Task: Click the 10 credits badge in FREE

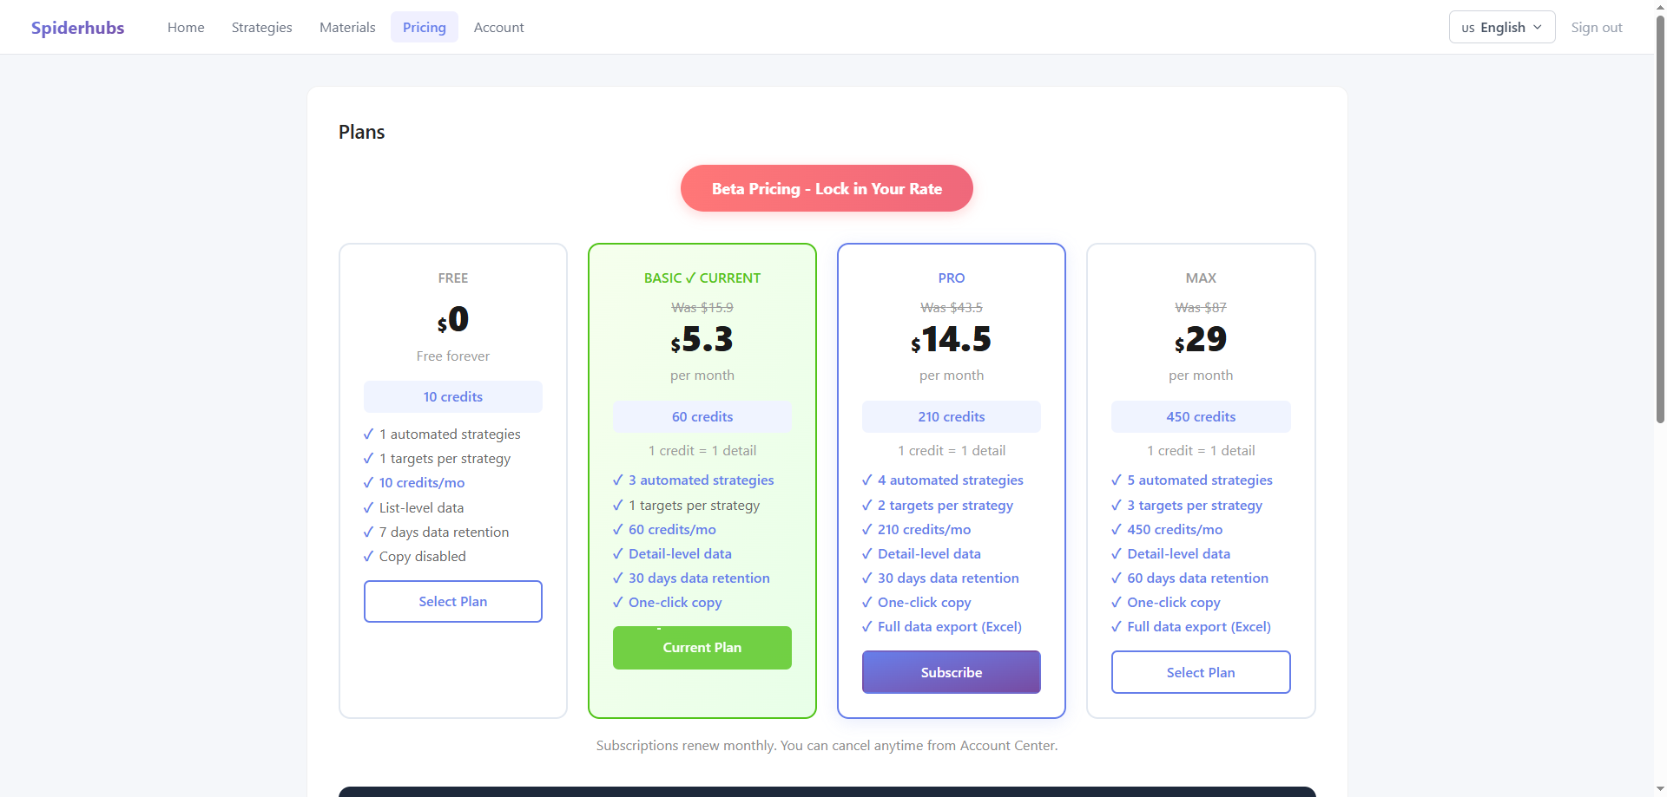Action: (x=452, y=396)
